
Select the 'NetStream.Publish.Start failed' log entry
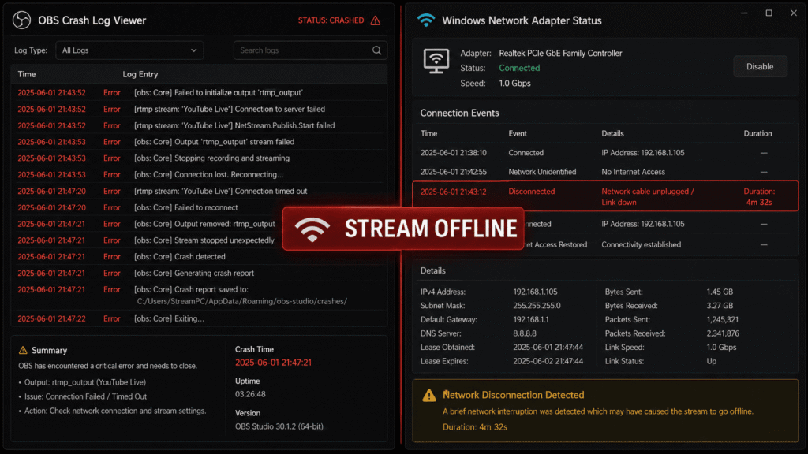point(199,125)
